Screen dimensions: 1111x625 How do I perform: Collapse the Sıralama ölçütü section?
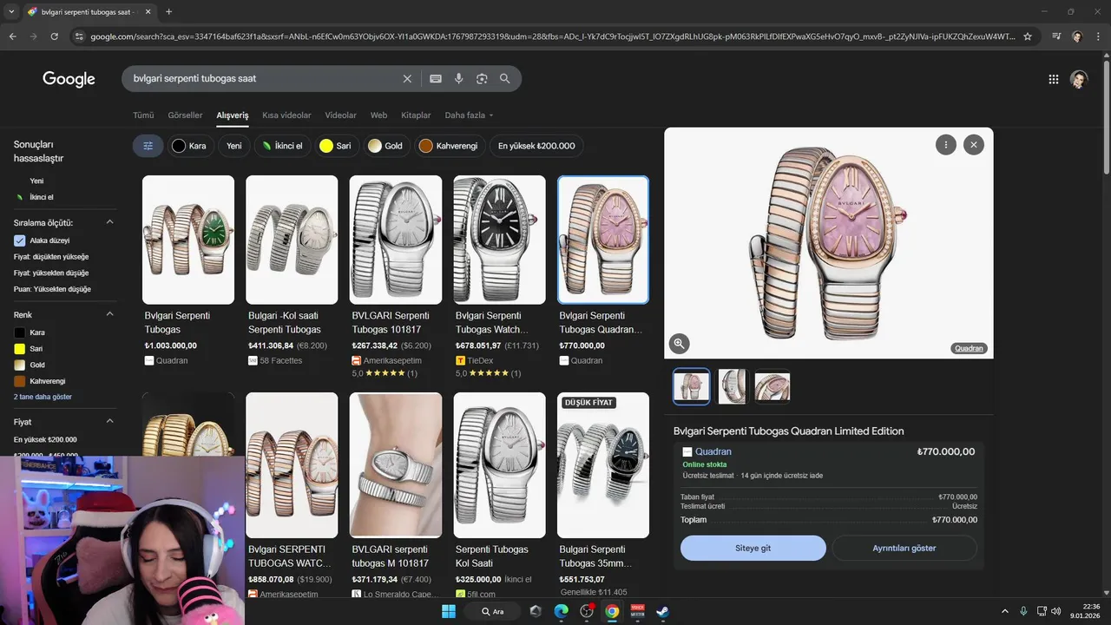110,222
